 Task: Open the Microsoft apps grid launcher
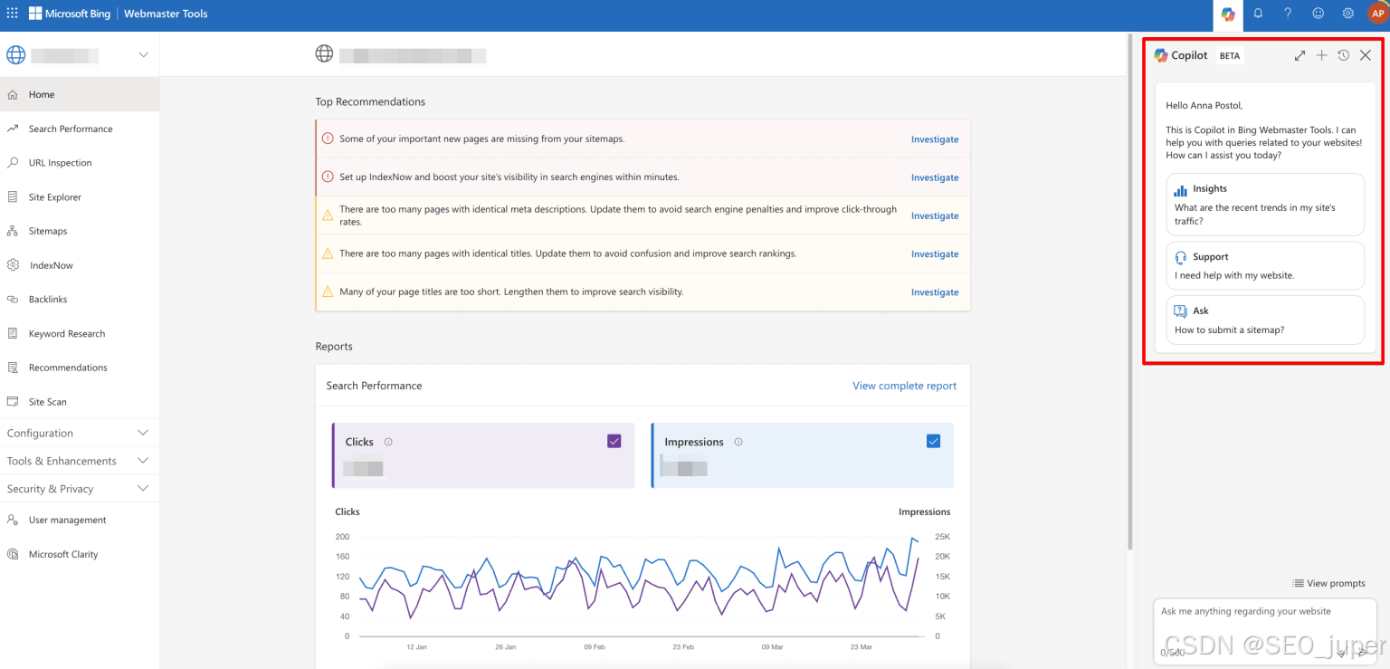[12, 14]
